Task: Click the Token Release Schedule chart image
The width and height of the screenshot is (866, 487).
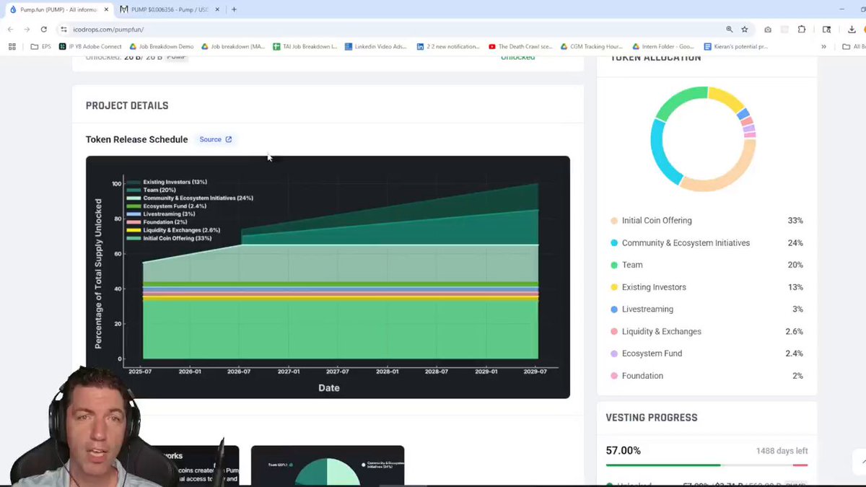Action: pos(328,276)
